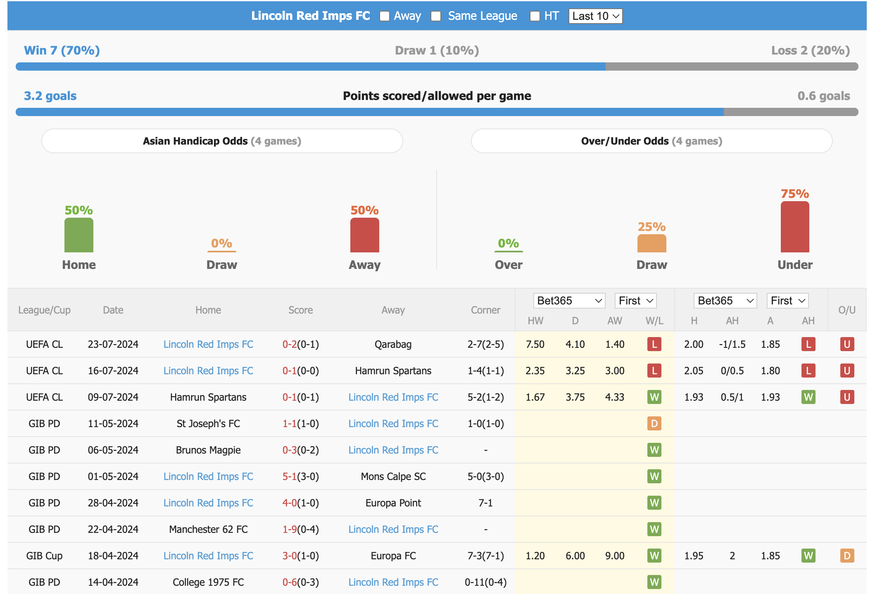Open Lincoln Red Imps FC link versus Manchester 62
The image size is (875, 594).
click(393, 529)
